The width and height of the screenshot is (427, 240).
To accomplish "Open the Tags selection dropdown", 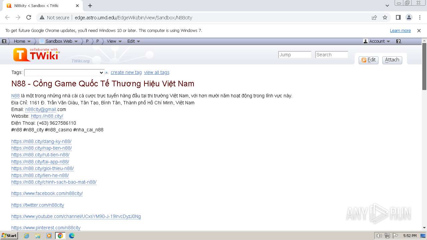I will click(x=64, y=73).
